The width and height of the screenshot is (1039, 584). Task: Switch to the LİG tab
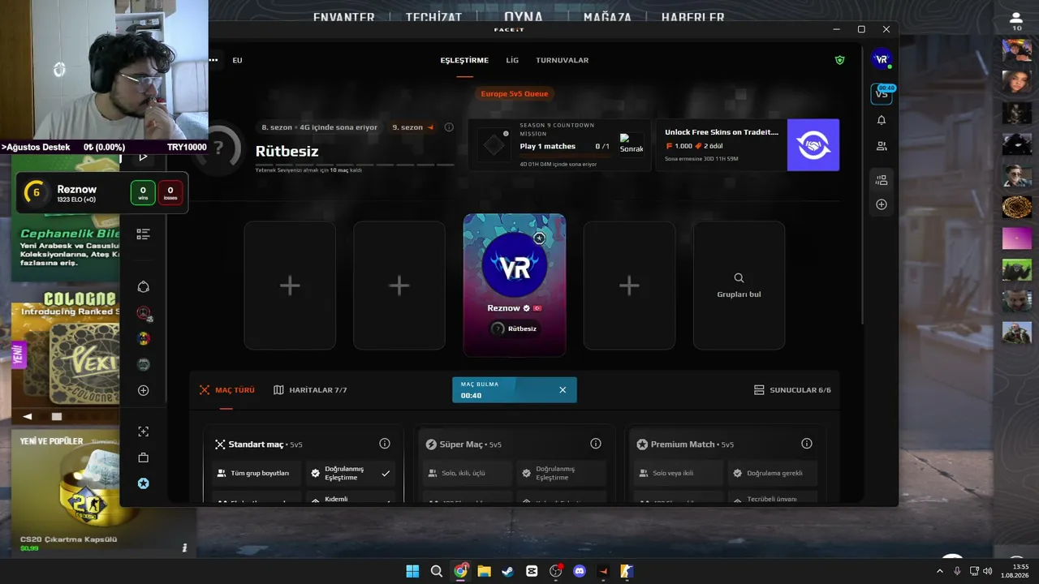pos(512,60)
